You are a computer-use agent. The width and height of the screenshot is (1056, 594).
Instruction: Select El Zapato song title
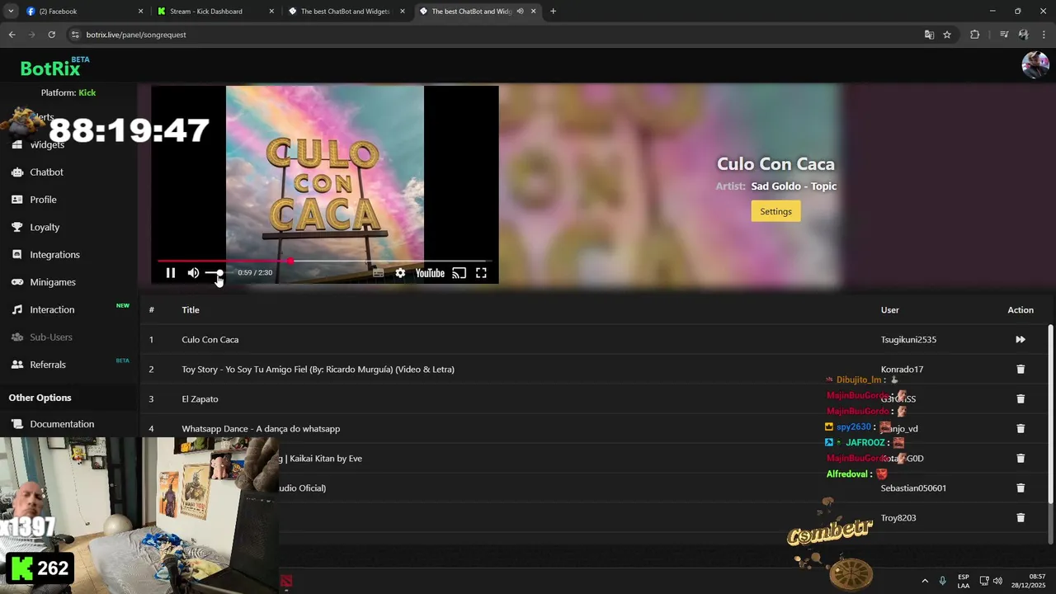200,399
